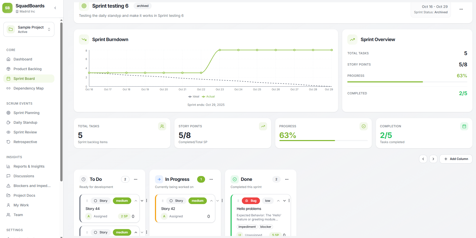
Task: Click the Hello problems card drag handle
Action: (x=238, y=201)
